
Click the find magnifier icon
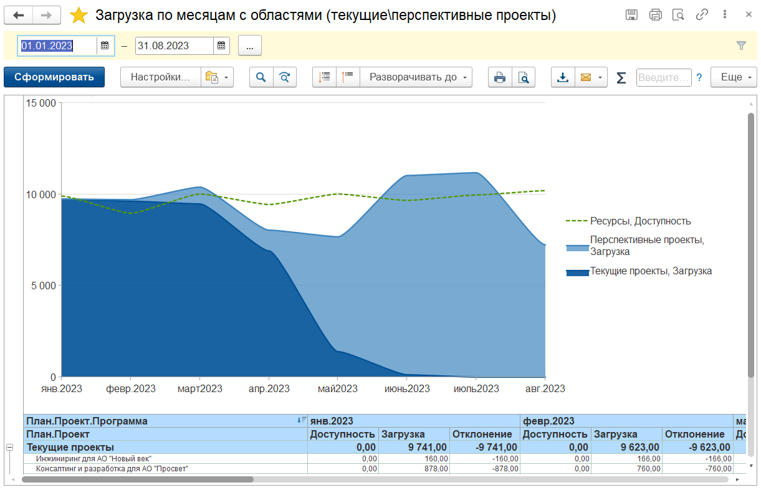coord(261,77)
